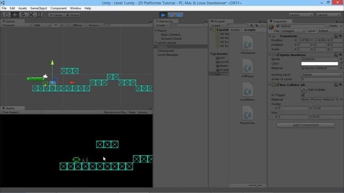The height and width of the screenshot is (193, 344).
Task: Collapse the Assets folder tree in the Project panel
Action: pos(211,54)
